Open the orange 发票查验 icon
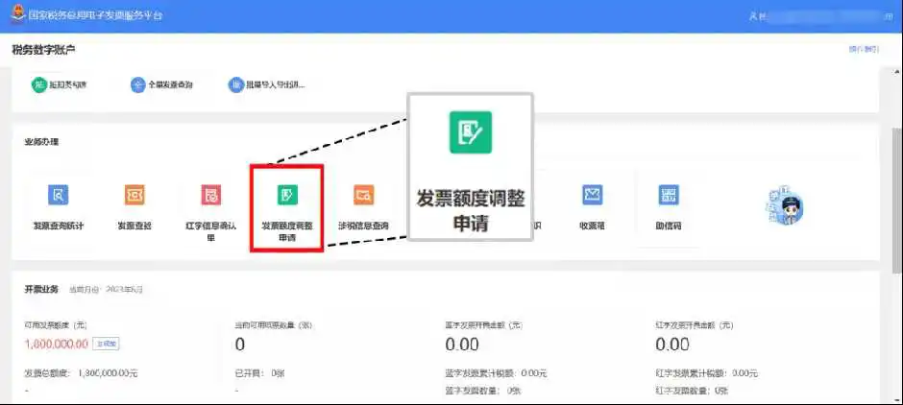Screen dimensions: 903x405 pyautogui.click(x=134, y=196)
